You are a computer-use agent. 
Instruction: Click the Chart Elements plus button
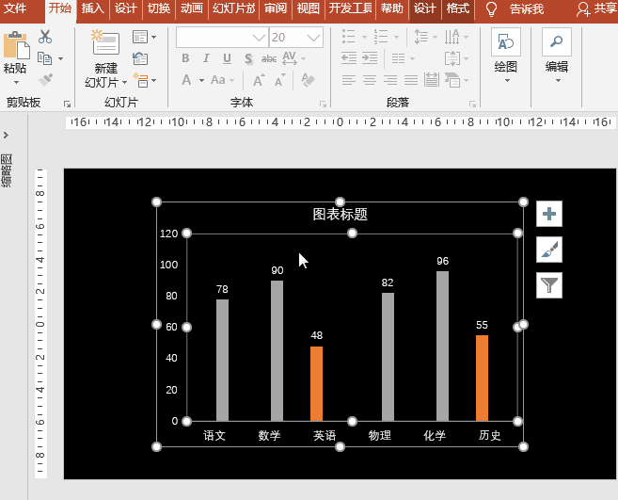pyautogui.click(x=549, y=214)
